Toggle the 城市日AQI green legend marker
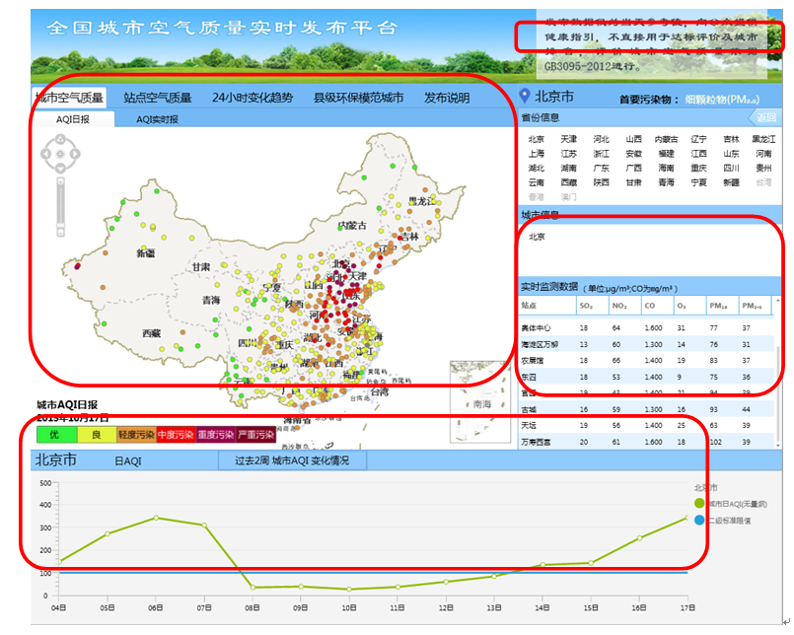Image resolution: width=794 pixels, height=635 pixels. [x=698, y=504]
